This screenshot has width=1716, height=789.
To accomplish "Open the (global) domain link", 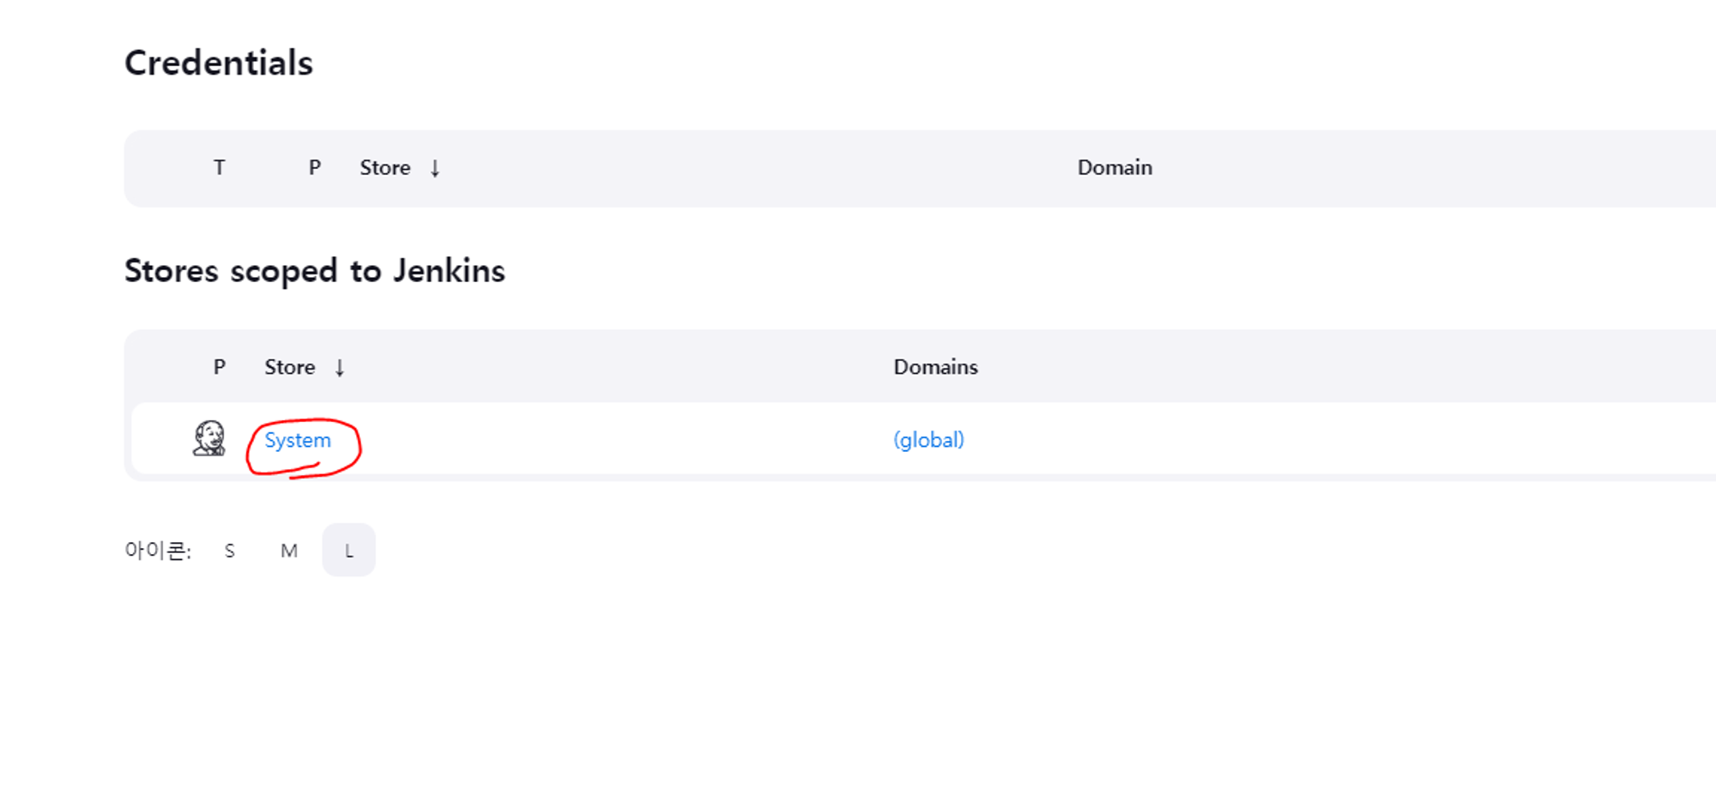I will pos(929,440).
